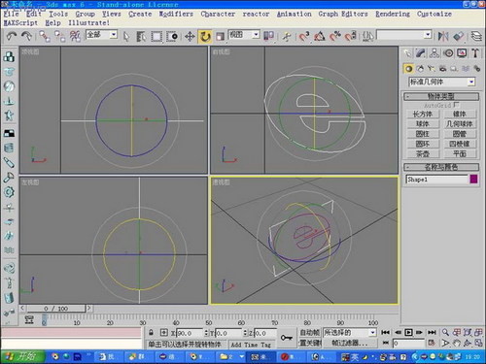This screenshot has width=486, height=364.
Task: Toggle the Percent Snap button
Action: 335,36
